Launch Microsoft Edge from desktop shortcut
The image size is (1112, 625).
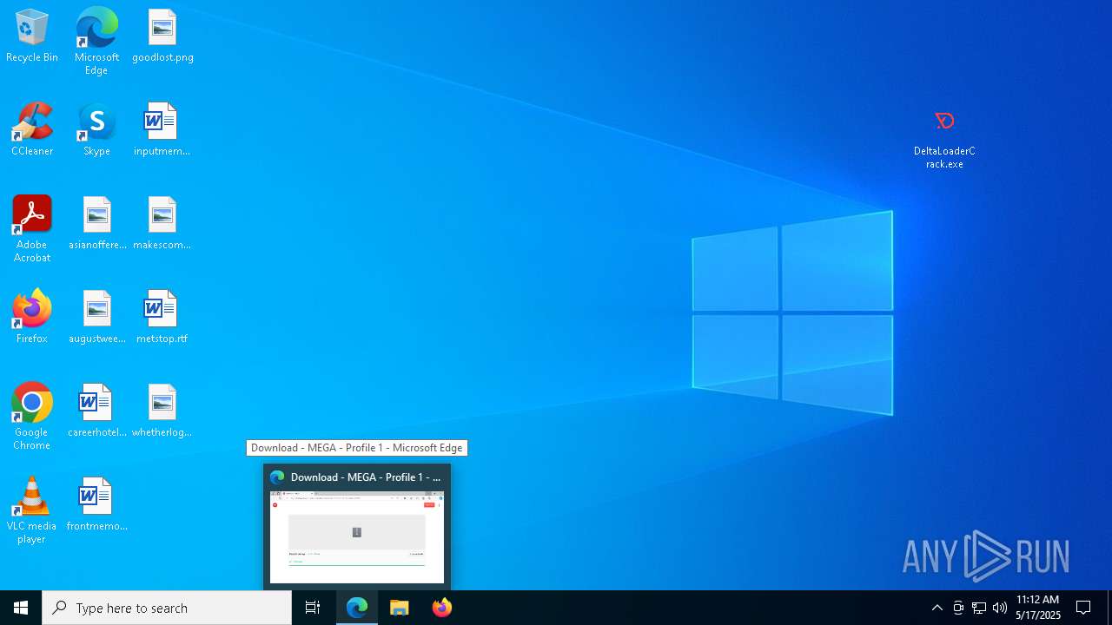click(96, 42)
